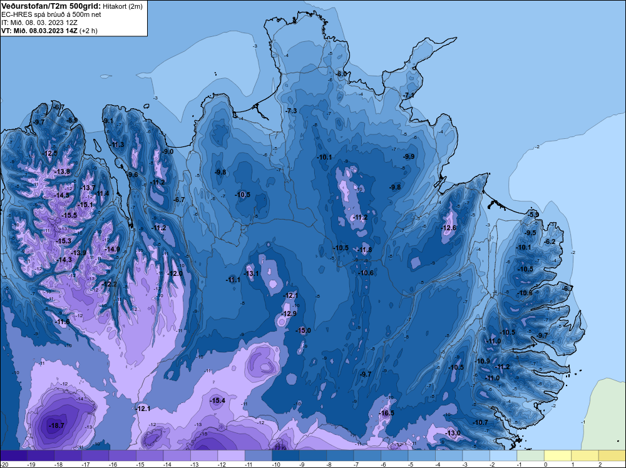Click the -8.9 temperature label

pos(72,120)
